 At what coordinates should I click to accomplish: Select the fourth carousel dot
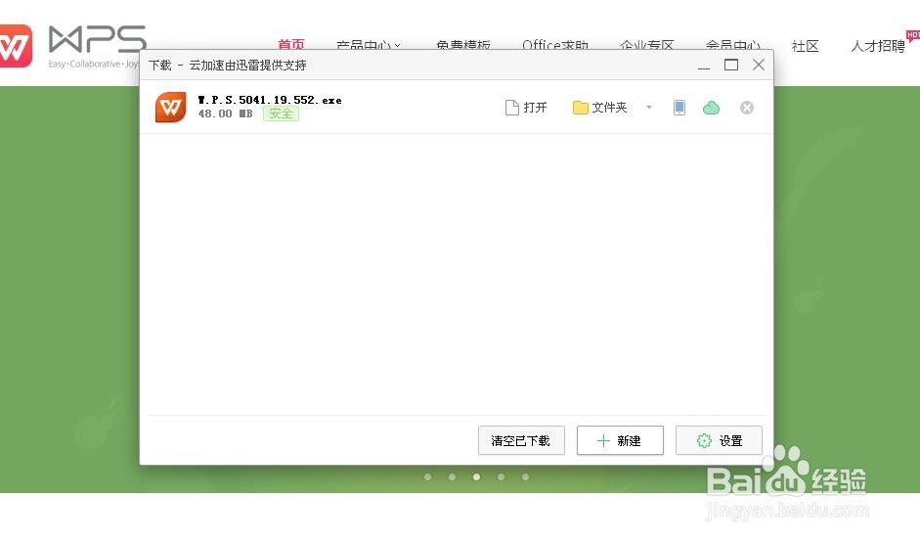501,476
